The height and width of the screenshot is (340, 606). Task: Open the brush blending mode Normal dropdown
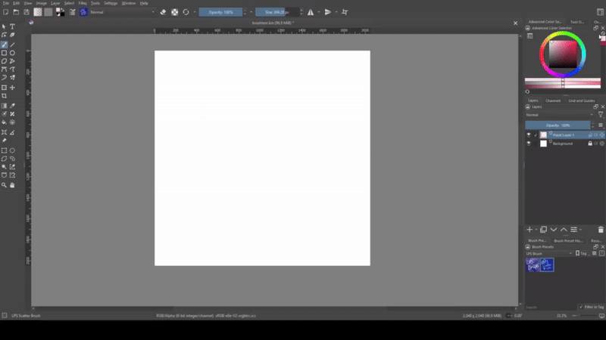coord(121,12)
